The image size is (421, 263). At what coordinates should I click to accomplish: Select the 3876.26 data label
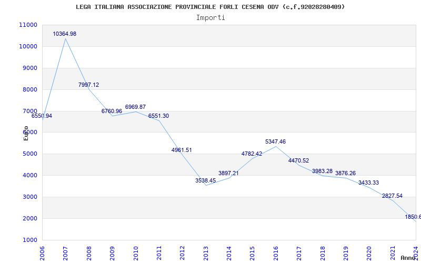click(345, 173)
